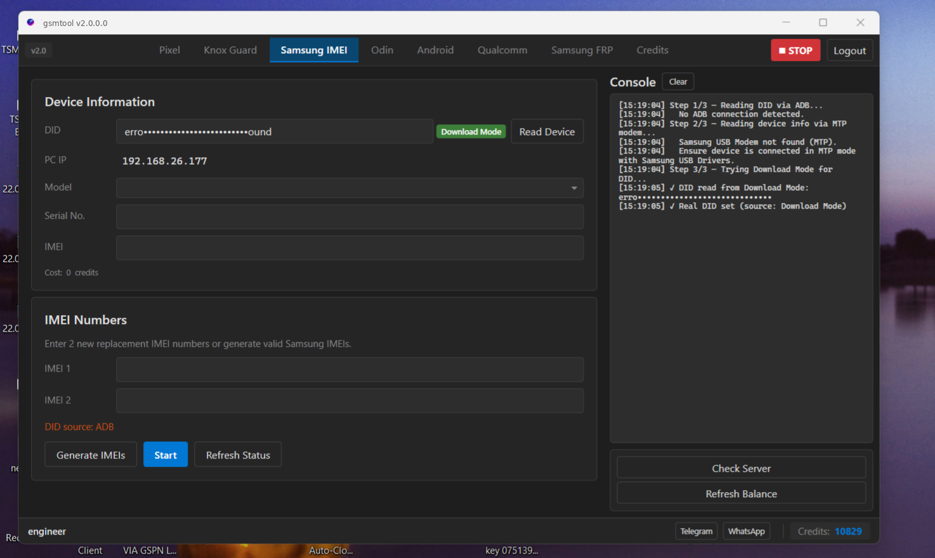Image resolution: width=935 pixels, height=558 pixels.
Task: Open the Pixel tab
Action: click(169, 50)
